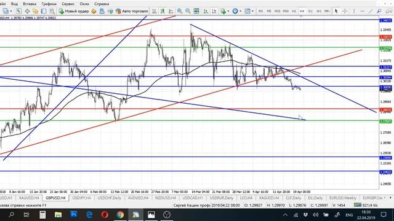Tile chart windows with the grid icon
Viewport: 394px width, 221px height.
[x=196, y=11]
